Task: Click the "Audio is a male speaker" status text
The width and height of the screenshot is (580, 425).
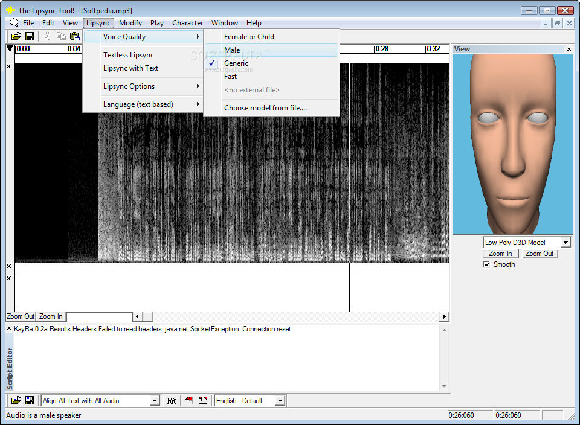Action: 43,415
